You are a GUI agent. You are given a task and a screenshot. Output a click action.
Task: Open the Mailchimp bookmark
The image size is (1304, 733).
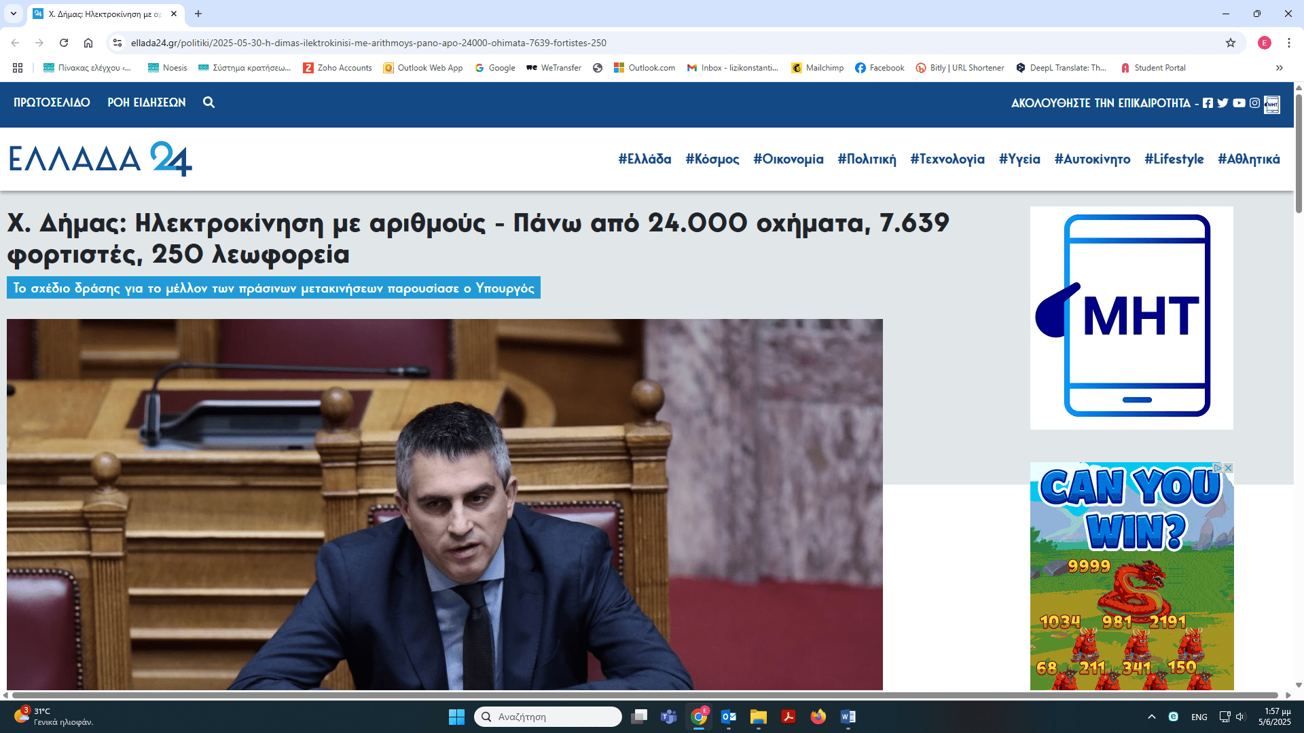click(x=817, y=68)
